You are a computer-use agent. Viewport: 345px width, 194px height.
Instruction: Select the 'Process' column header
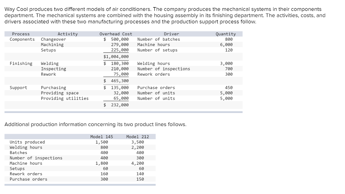21,34
